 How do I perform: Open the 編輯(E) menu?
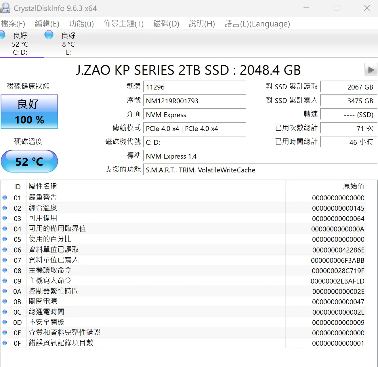[x=47, y=24]
